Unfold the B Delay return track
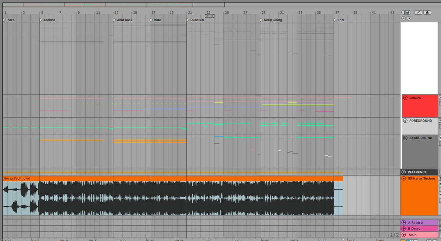 click(404, 229)
